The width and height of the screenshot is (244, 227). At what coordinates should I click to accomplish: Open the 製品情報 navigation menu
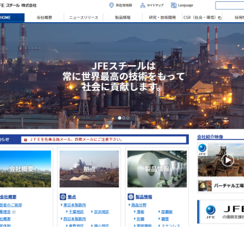123,17
